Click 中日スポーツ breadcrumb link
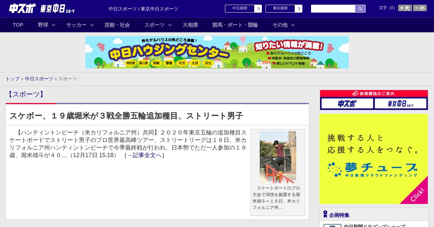 [39, 79]
